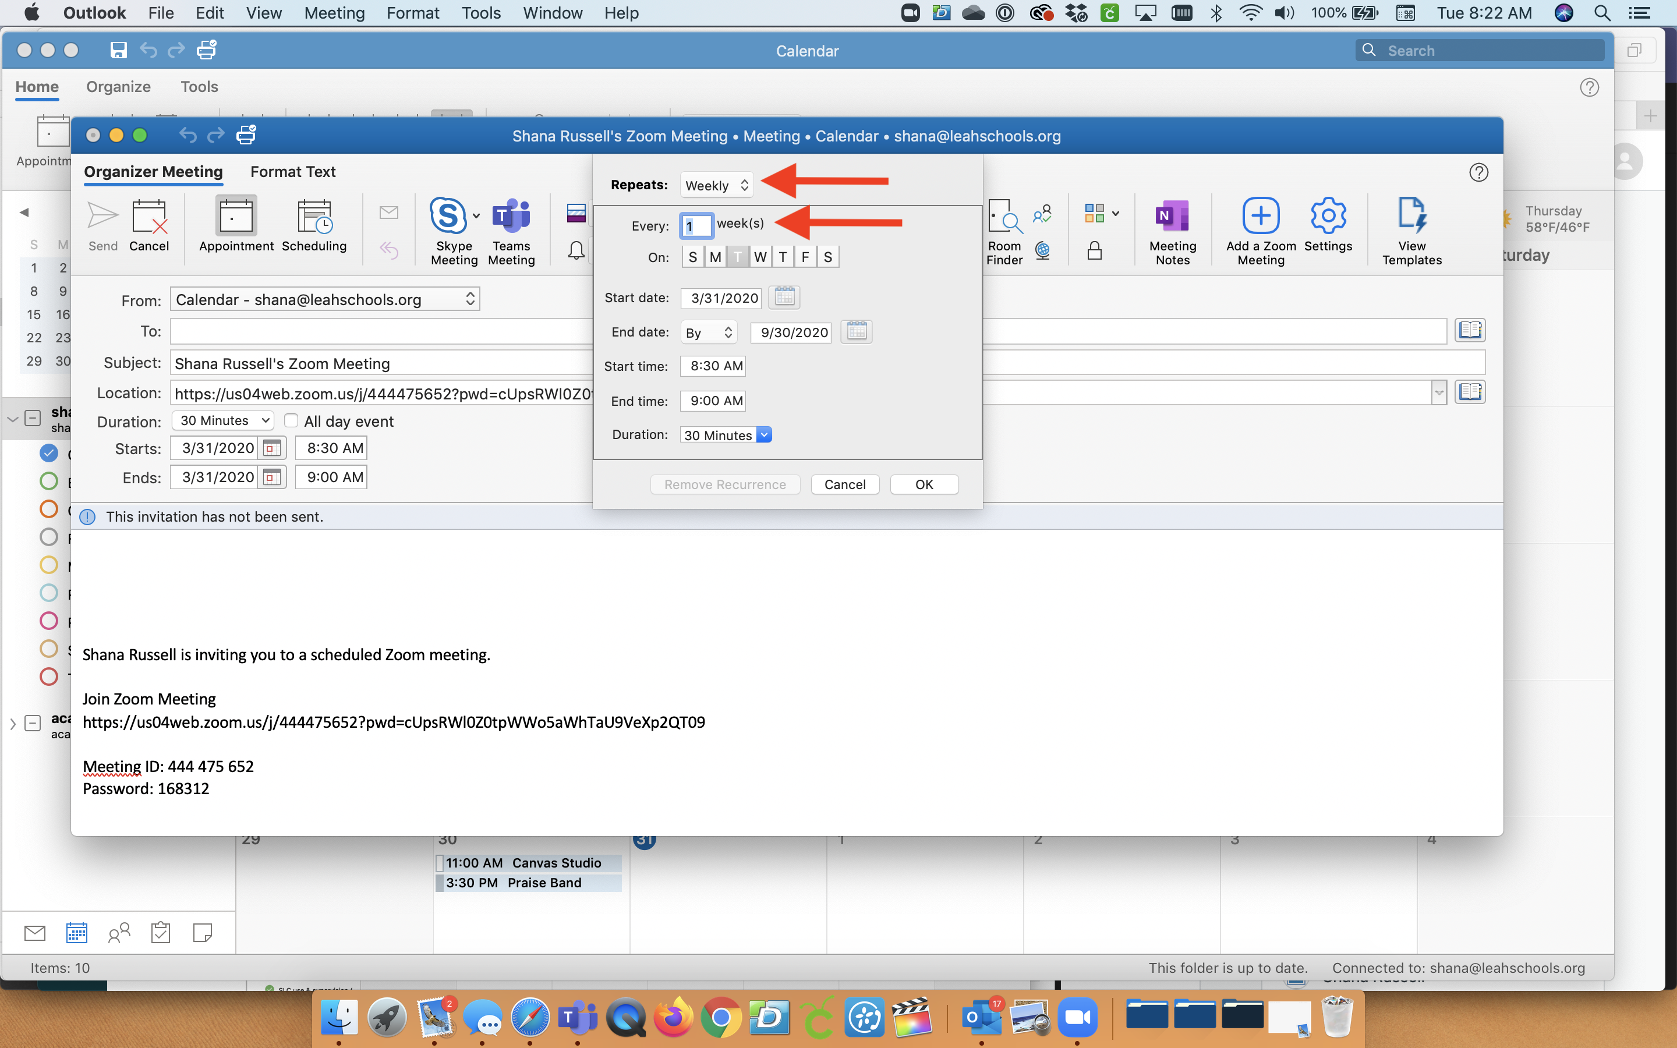Open Zoom app in the Dock
1677x1048 pixels.
pyautogui.click(x=1077, y=1018)
